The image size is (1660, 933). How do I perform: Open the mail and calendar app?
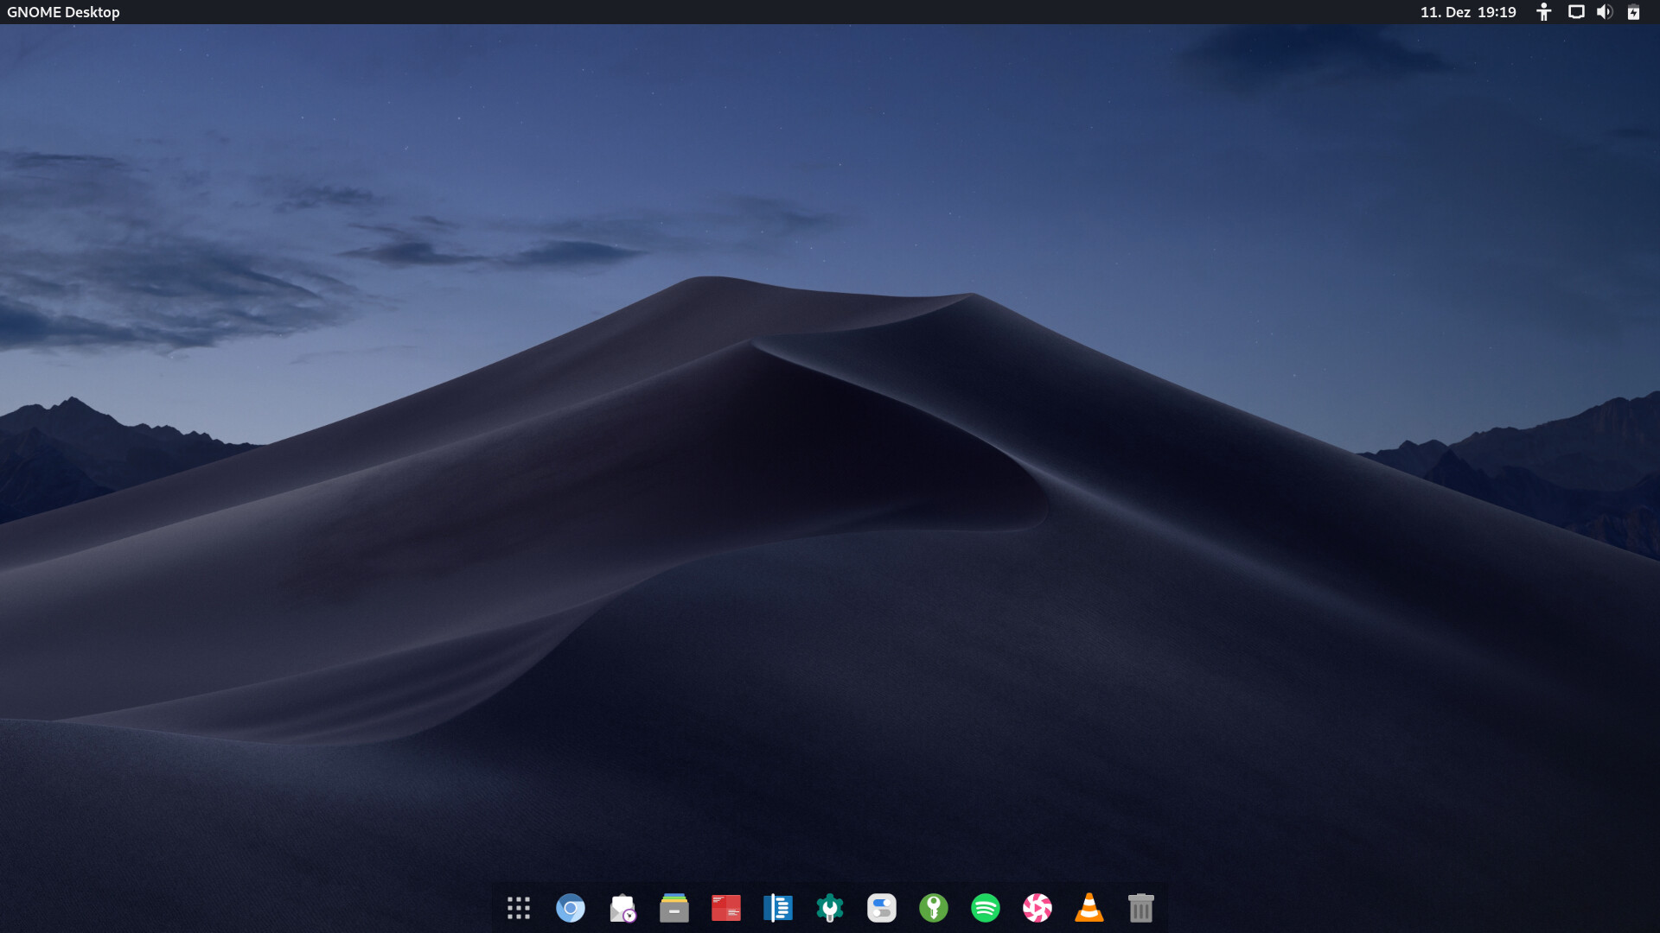622,908
